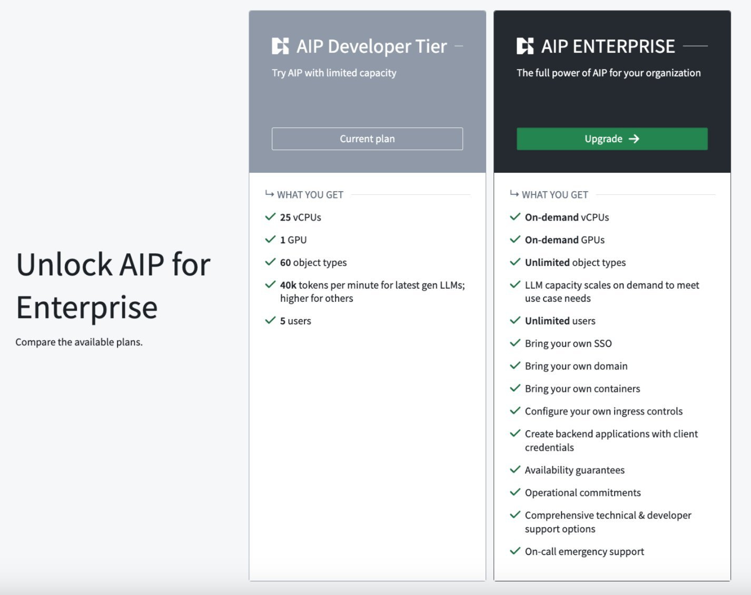
Task: Click the 'Bring your own SSO' text
Action: (568, 344)
